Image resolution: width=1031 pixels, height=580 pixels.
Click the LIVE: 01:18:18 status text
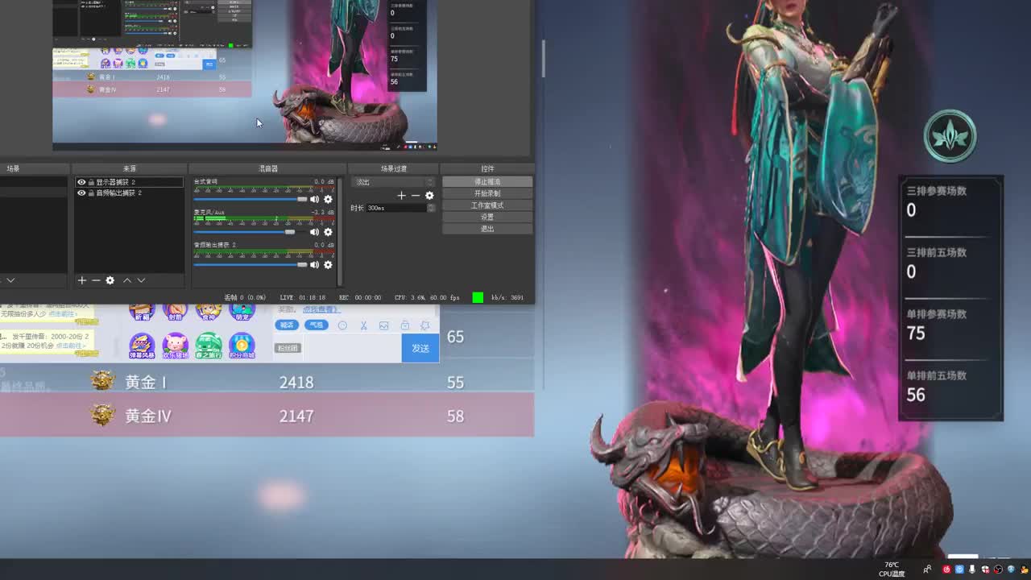point(303,297)
